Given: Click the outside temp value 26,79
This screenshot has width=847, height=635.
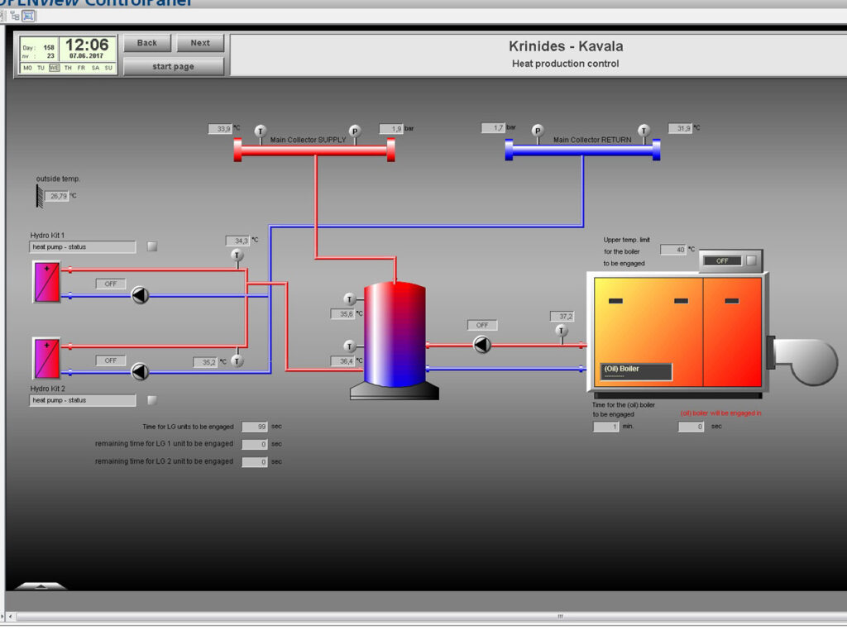Looking at the screenshot, I should coord(57,196).
